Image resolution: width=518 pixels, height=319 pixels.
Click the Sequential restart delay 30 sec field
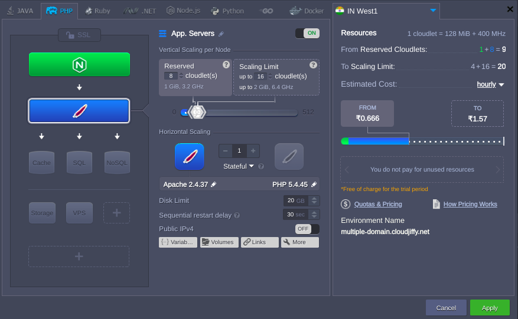[x=296, y=215]
